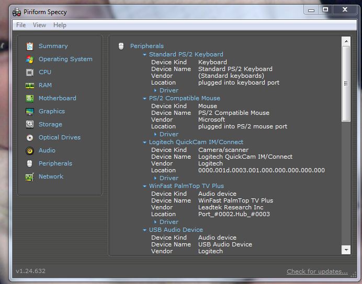The height and width of the screenshot is (284, 362).
Task: Collapse the Standard PS/2 Keyboard node
Action: pos(144,55)
